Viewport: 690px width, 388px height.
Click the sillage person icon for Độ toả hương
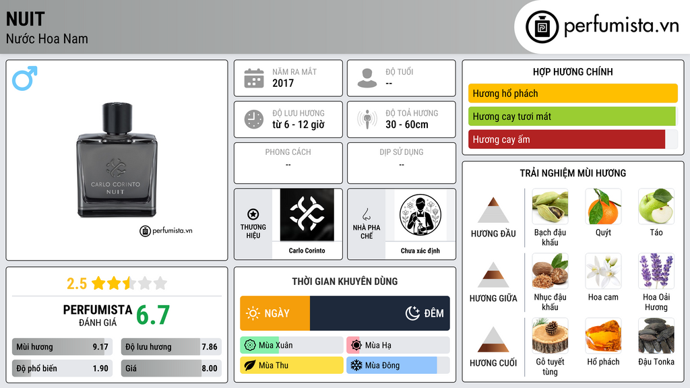tap(367, 119)
